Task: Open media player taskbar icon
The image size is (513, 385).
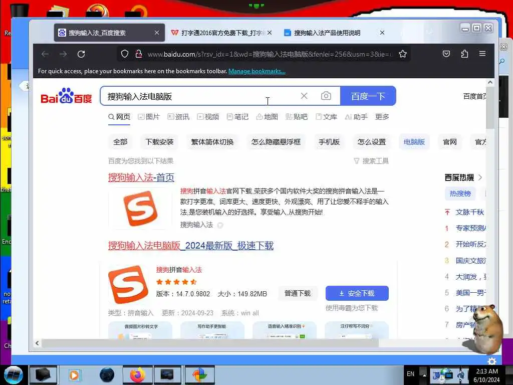Action: coord(74,375)
